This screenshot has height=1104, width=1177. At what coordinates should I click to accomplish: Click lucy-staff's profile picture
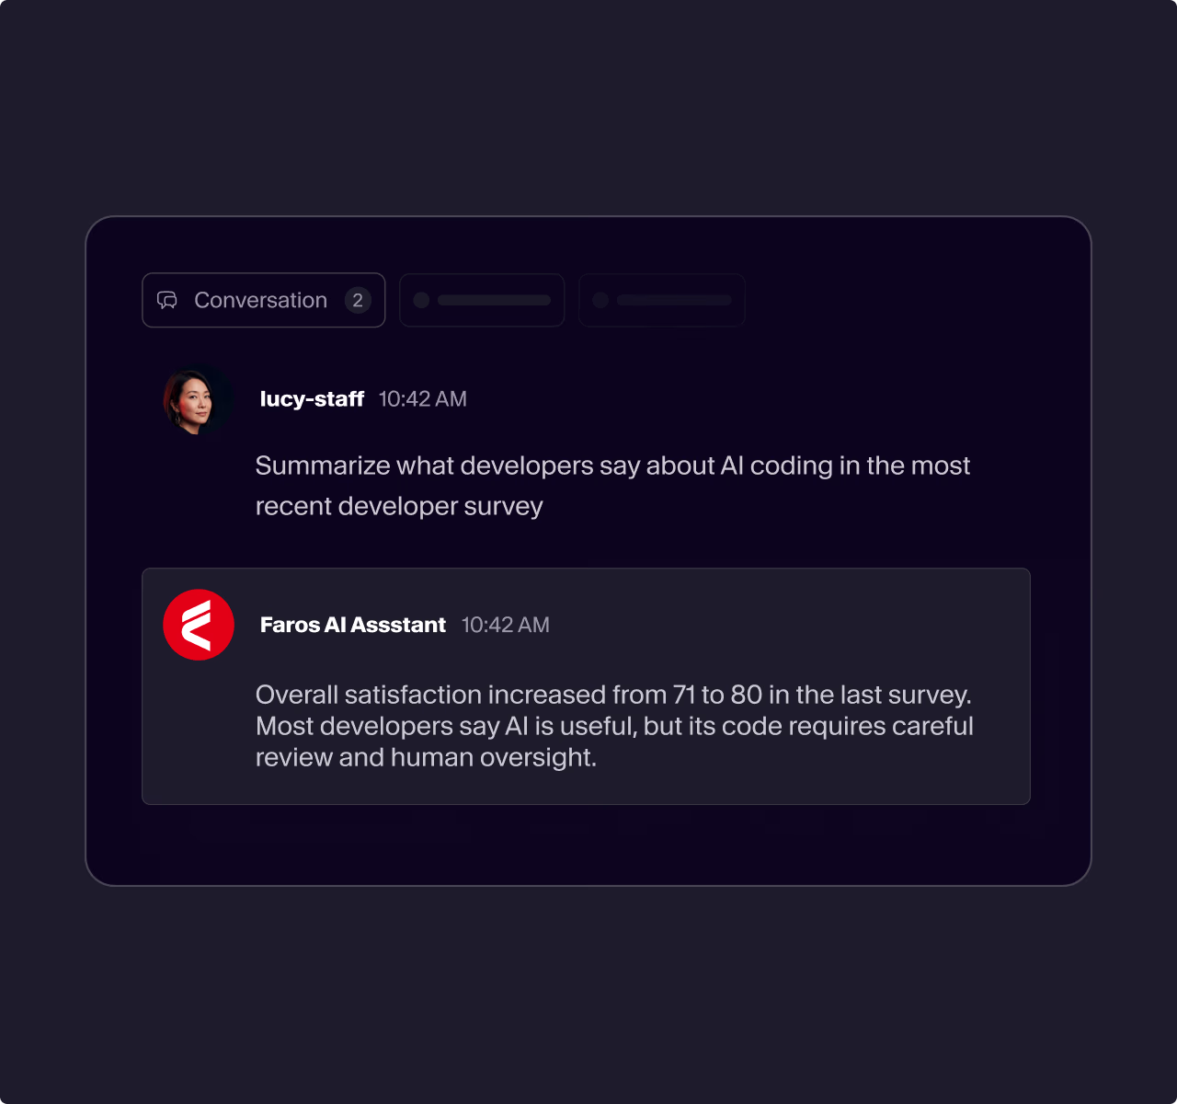click(x=195, y=400)
